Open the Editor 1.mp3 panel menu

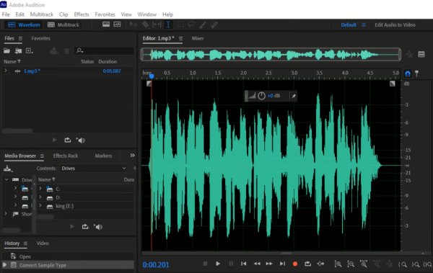pos(180,39)
